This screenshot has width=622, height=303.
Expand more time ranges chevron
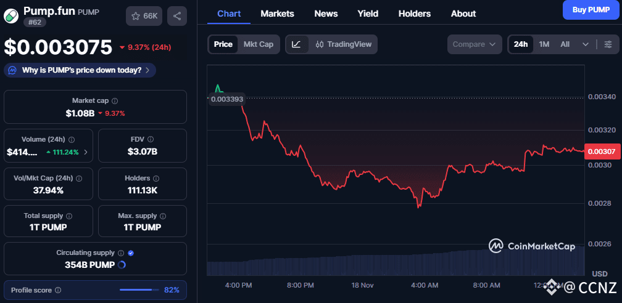point(586,44)
